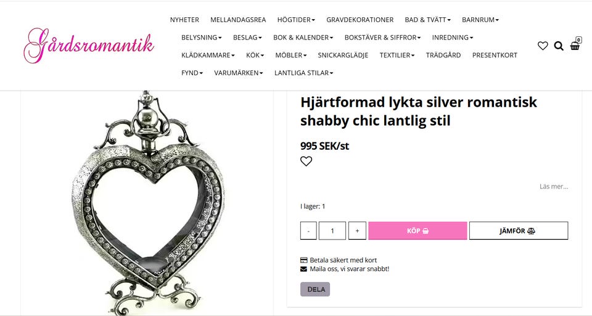Expand the HÖGTIDER dropdown menu
This screenshot has height=316, width=592.
coord(296,20)
